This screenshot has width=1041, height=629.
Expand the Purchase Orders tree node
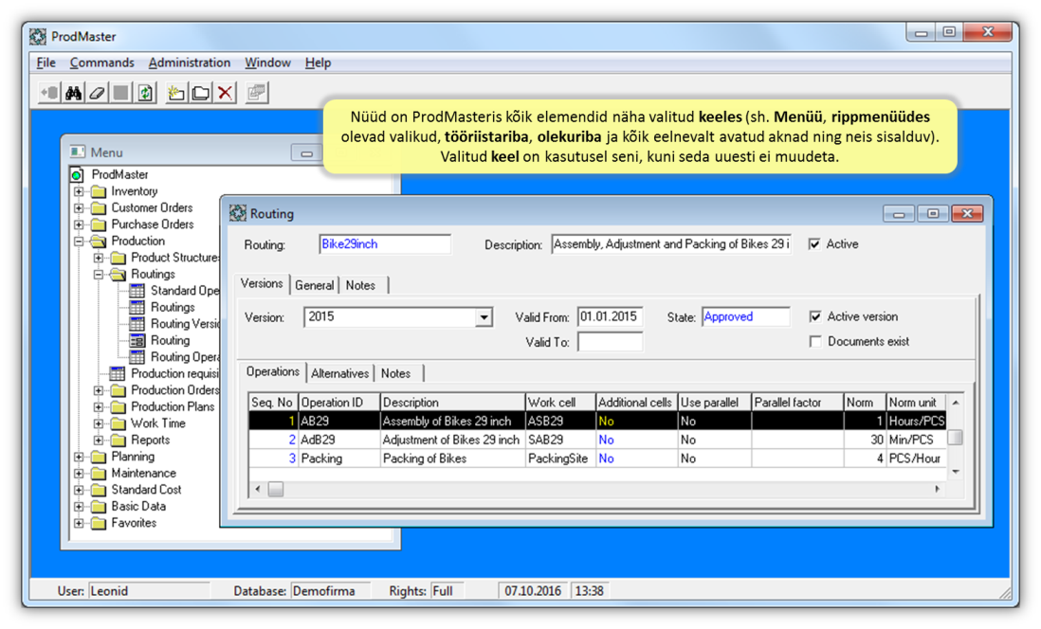[79, 225]
